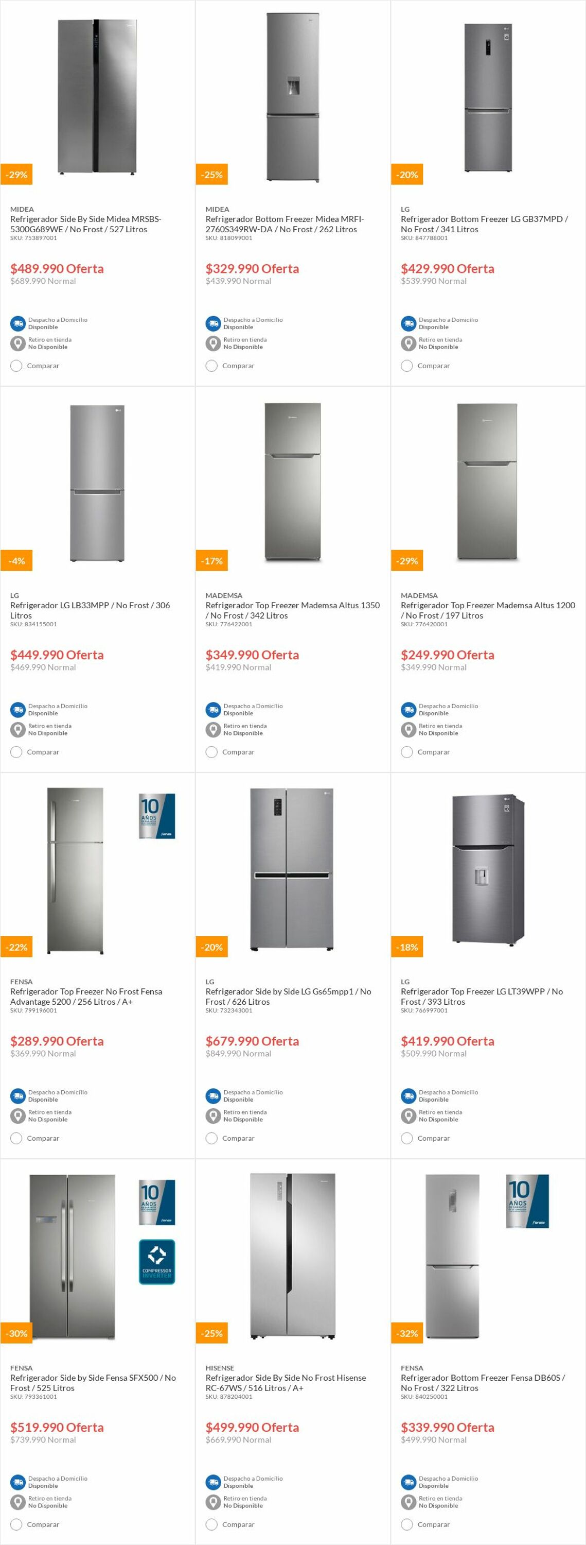
Task: Click the 10 años badge on Fensa DB60S
Action: tap(528, 1201)
